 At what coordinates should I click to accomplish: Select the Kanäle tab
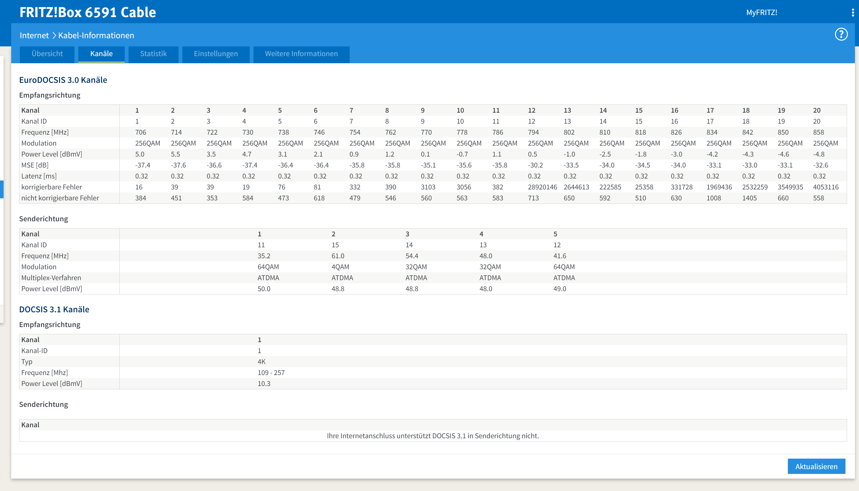(x=101, y=54)
